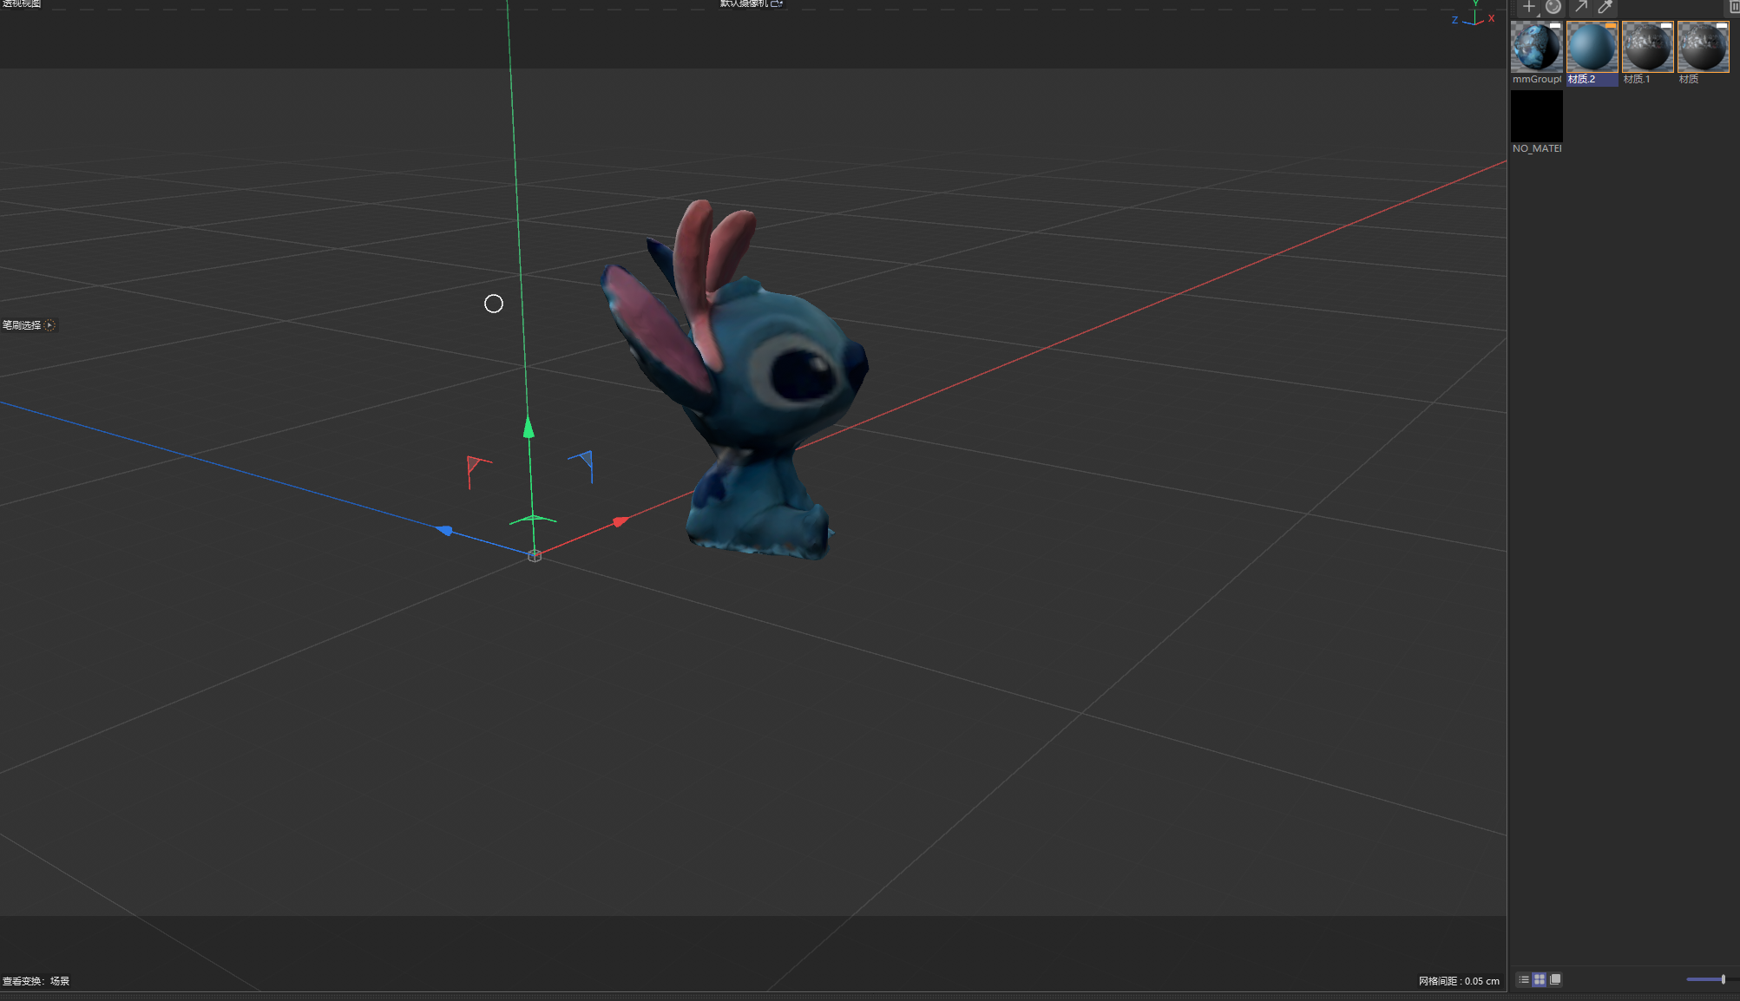Click the trash delete icon in material manager
The image size is (1740, 1001).
tap(1734, 7)
